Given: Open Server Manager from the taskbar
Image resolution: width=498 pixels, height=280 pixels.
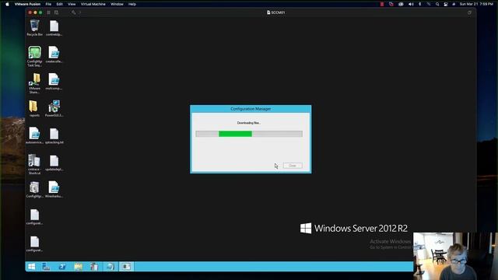Looking at the screenshot, I should pyautogui.click(x=47, y=266).
